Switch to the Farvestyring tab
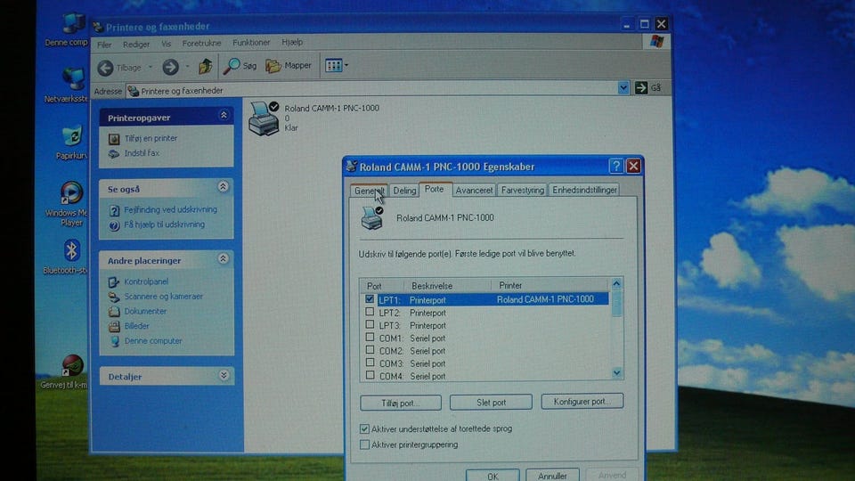The height and width of the screenshot is (481, 855). [523, 191]
